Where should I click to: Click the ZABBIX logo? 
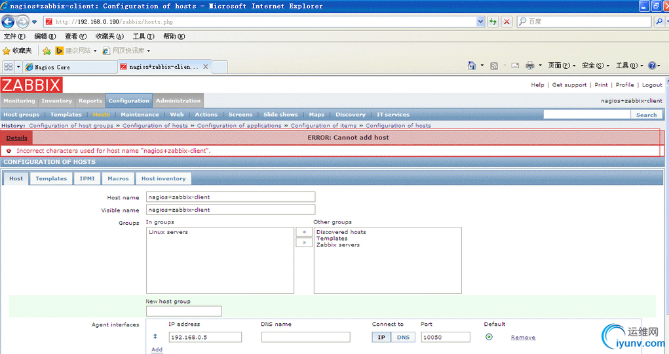(x=31, y=85)
